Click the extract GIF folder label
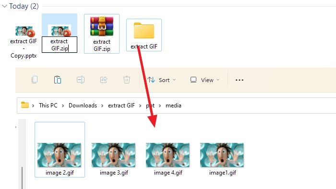 coord(144,47)
